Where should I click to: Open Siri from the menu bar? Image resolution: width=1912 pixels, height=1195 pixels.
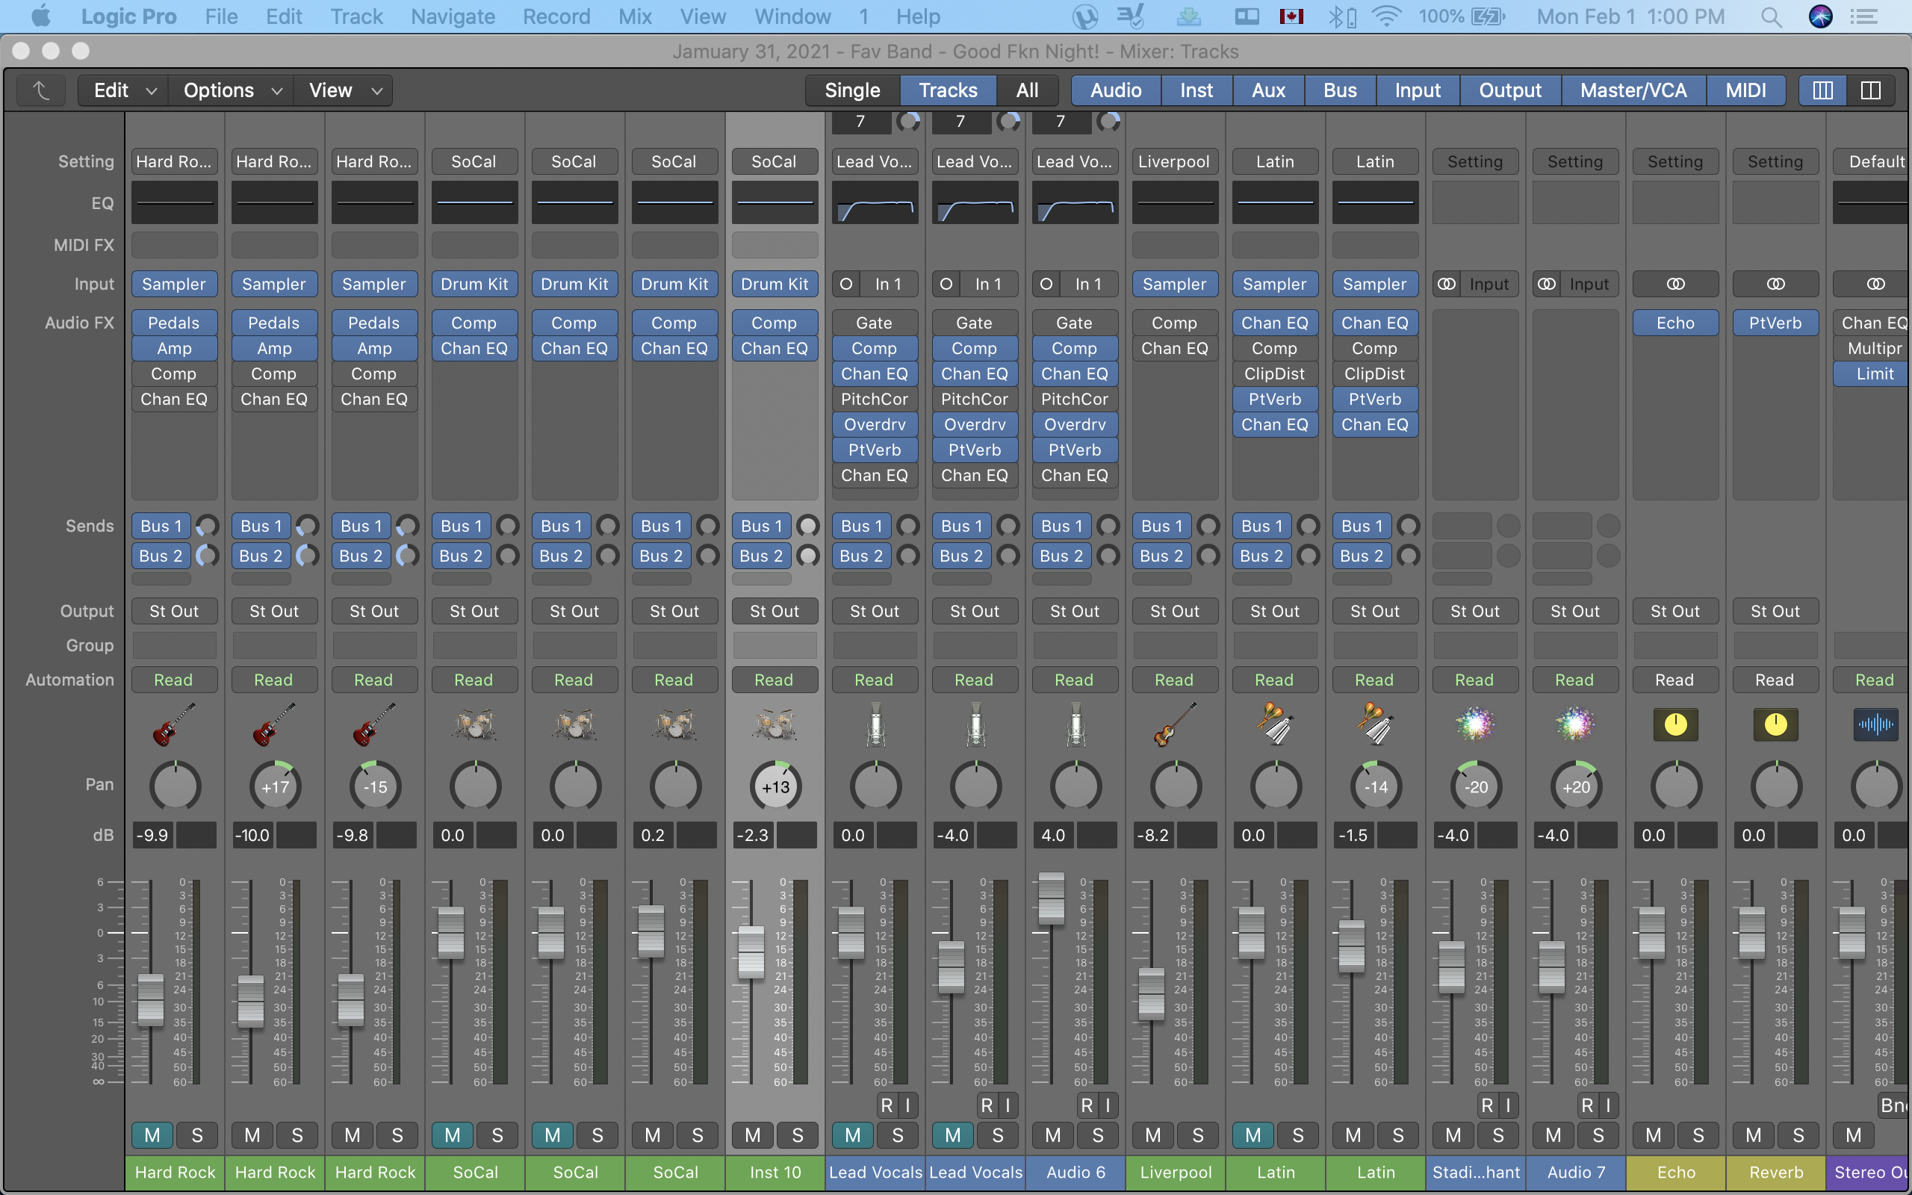[x=1820, y=16]
